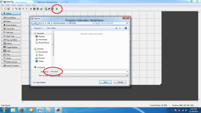
Task: Select the Push Button component tool
Action: pos(11,18)
